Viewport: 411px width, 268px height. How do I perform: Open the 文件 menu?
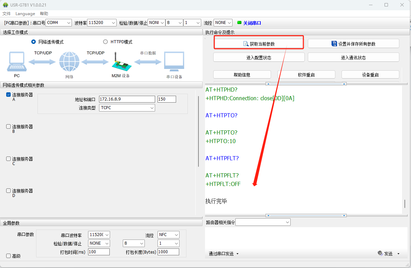(x=7, y=14)
